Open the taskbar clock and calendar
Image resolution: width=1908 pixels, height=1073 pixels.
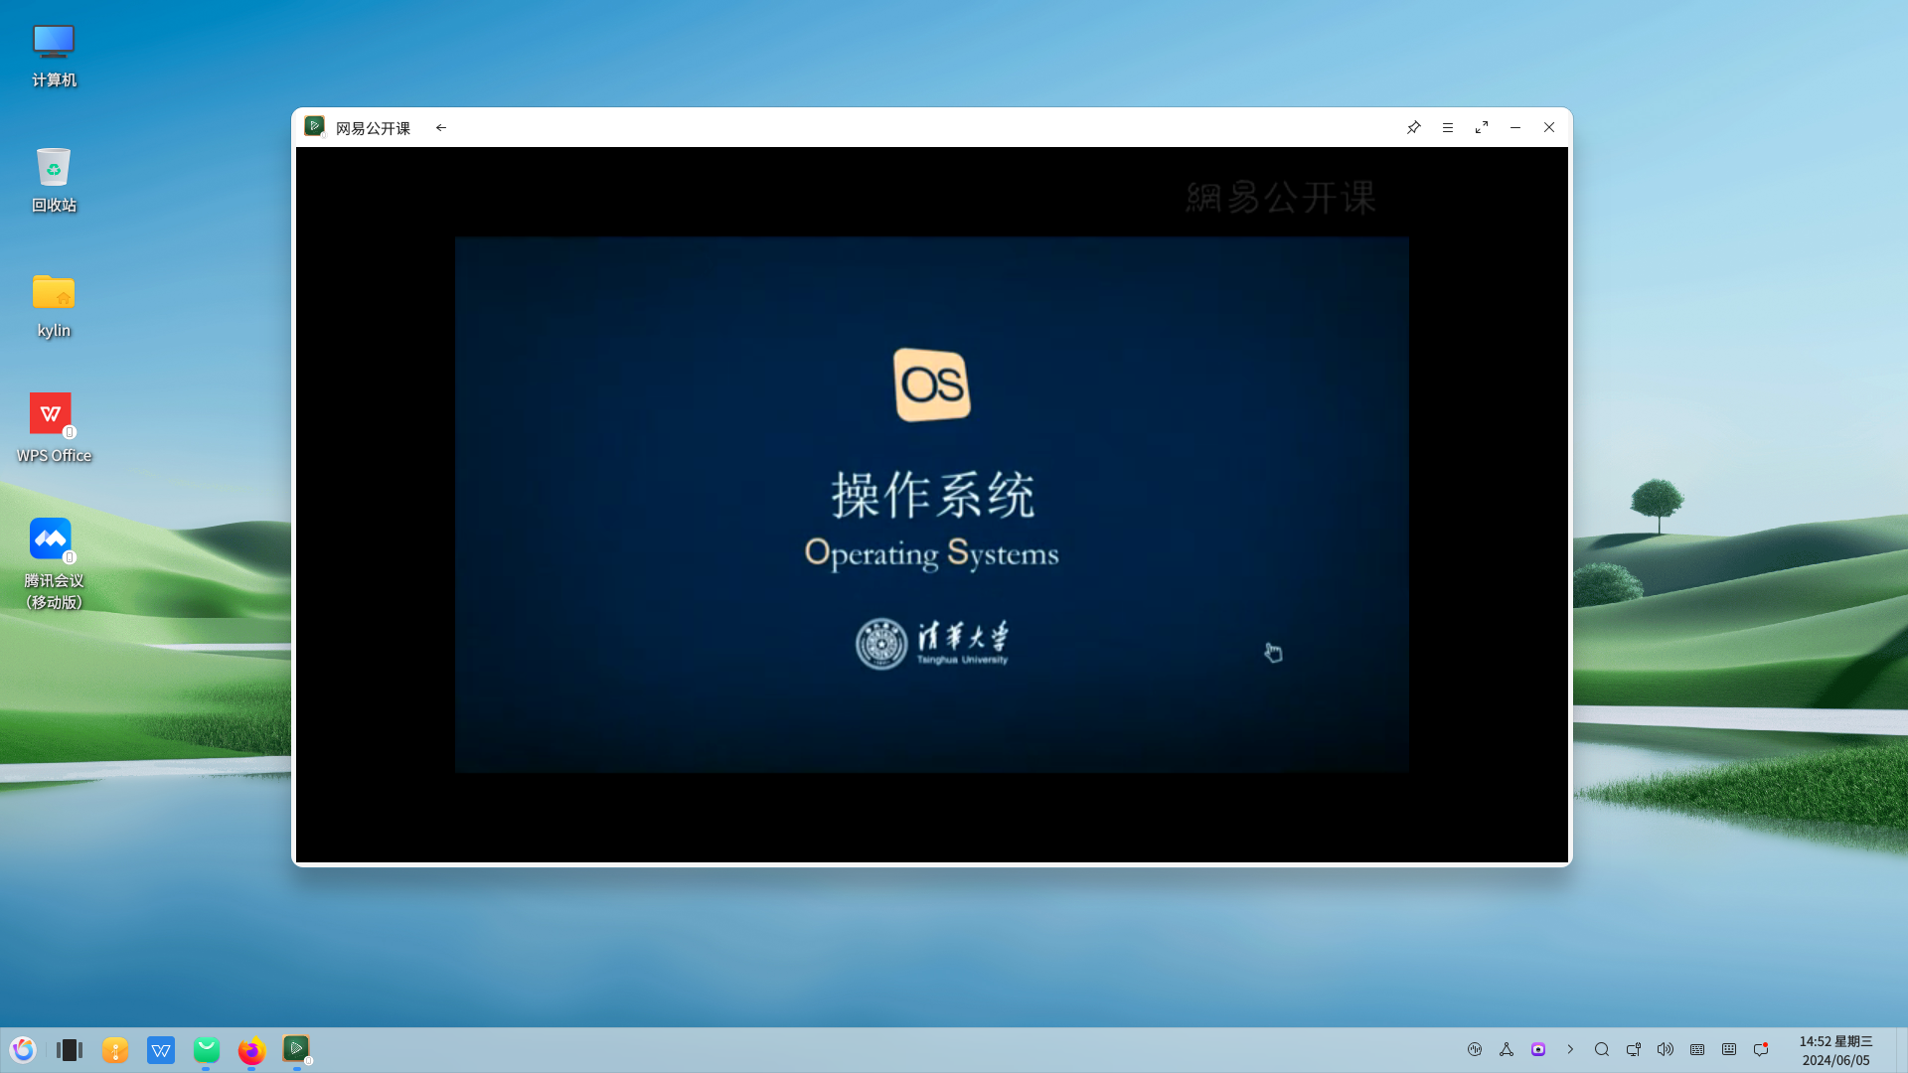(x=1835, y=1050)
